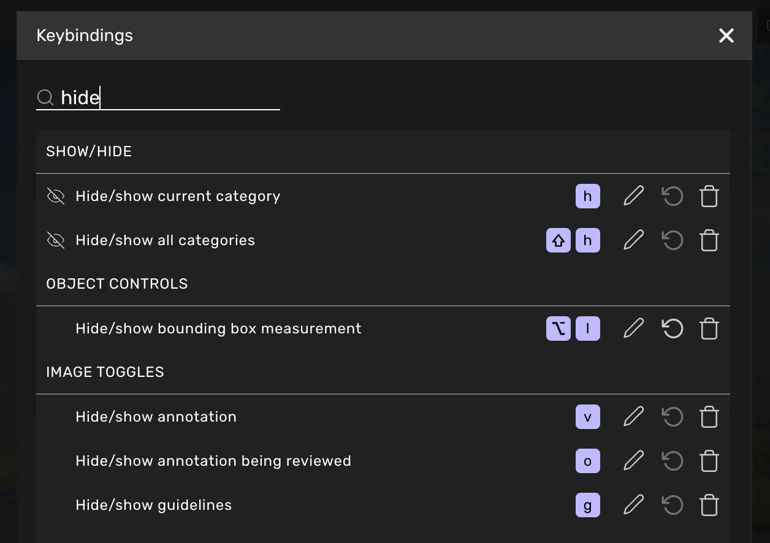Focus the keybindings search field
The height and width of the screenshot is (543, 770).
tap(158, 97)
